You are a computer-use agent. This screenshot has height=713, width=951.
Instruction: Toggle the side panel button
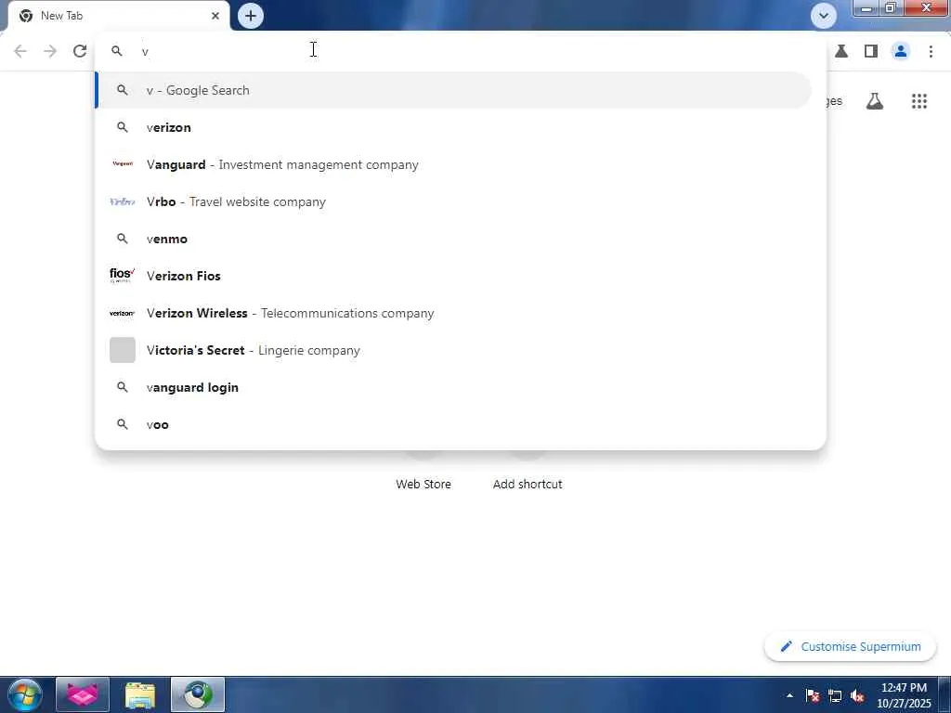[x=871, y=51]
